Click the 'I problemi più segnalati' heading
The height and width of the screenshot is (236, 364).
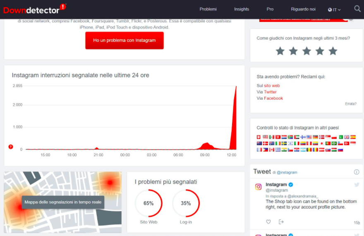click(x=166, y=182)
